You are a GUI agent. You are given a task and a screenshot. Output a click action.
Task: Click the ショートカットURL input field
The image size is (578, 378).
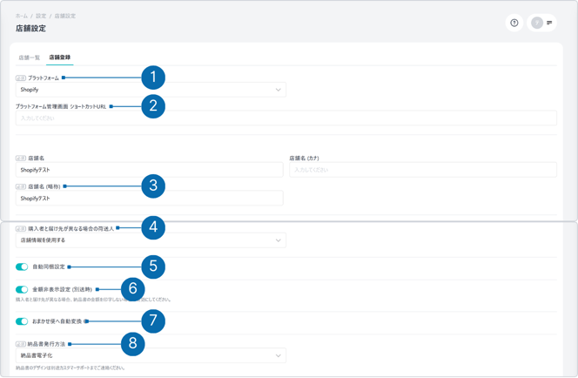point(286,118)
